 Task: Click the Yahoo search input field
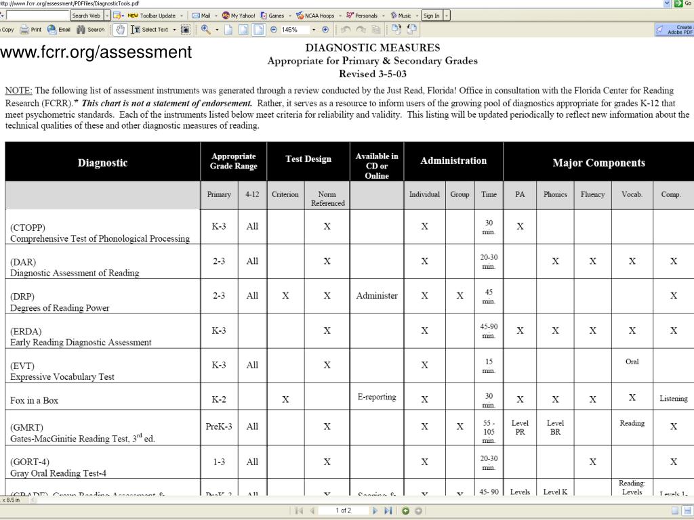coord(38,16)
